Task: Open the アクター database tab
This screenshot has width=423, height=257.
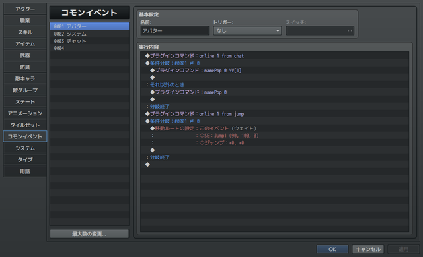Action: [25, 9]
